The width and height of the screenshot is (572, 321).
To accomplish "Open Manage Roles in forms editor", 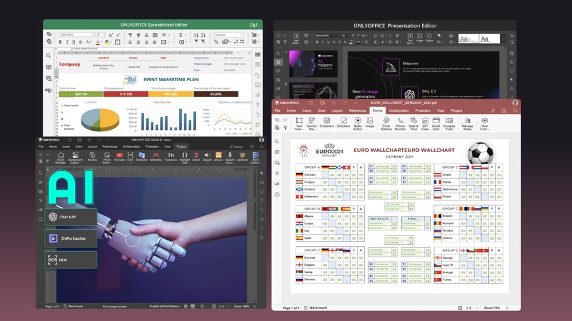I will point(467,124).
